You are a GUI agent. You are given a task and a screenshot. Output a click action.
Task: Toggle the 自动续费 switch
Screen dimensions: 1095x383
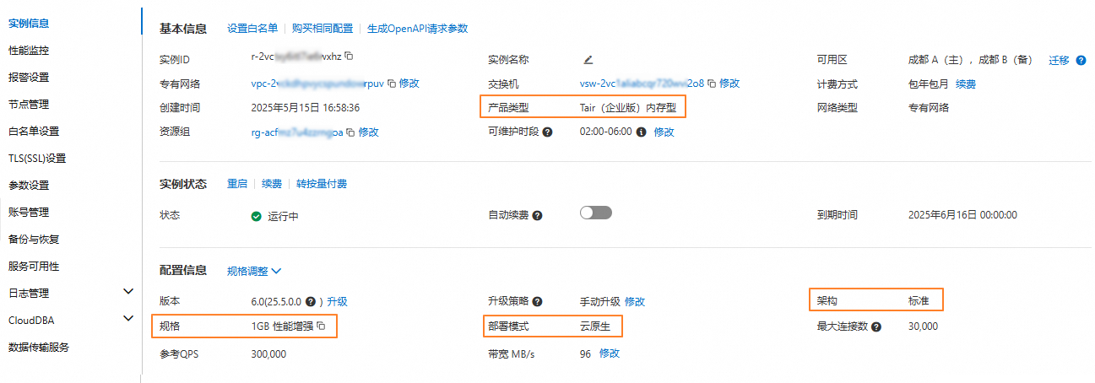596,213
